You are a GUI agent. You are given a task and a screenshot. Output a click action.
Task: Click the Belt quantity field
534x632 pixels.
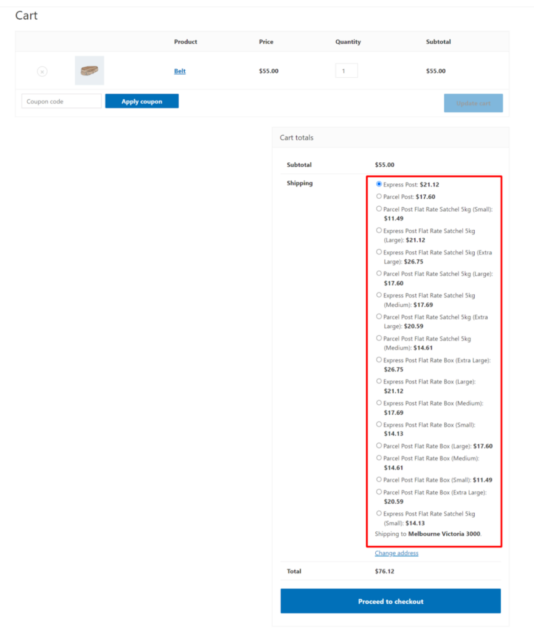point(346,70)
